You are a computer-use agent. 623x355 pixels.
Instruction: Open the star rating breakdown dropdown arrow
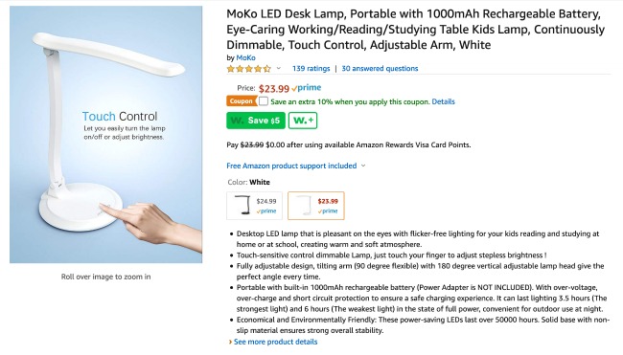279,68
